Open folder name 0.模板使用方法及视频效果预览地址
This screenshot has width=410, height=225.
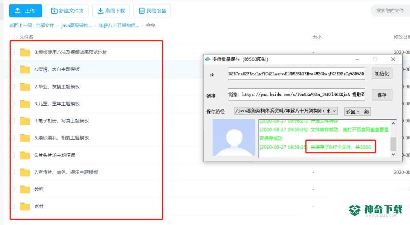[x=71, y=52]
